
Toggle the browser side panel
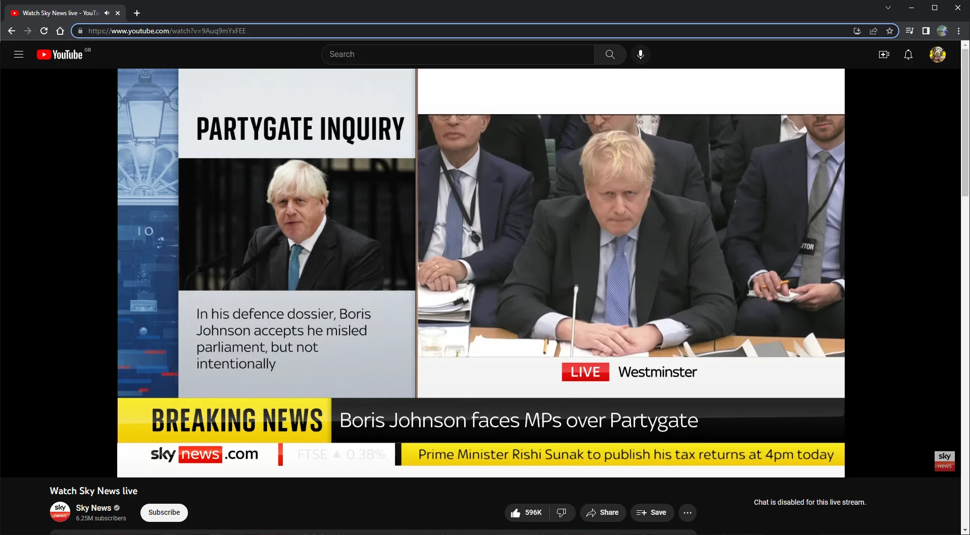pos(926,31)
